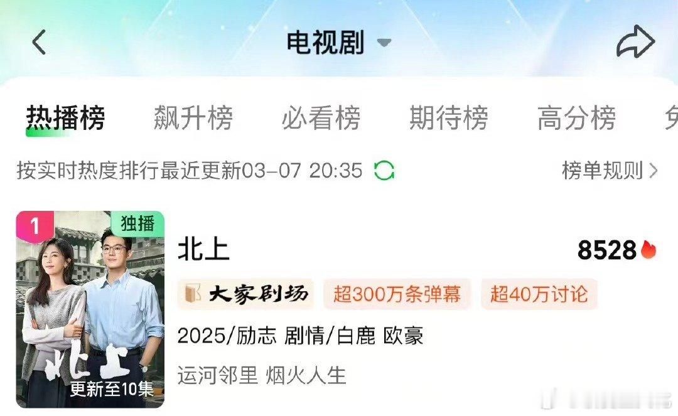Screen dimensions: 678x416
Task: Tap the 独播 exclusive badge
Action: tap(137, 224)
